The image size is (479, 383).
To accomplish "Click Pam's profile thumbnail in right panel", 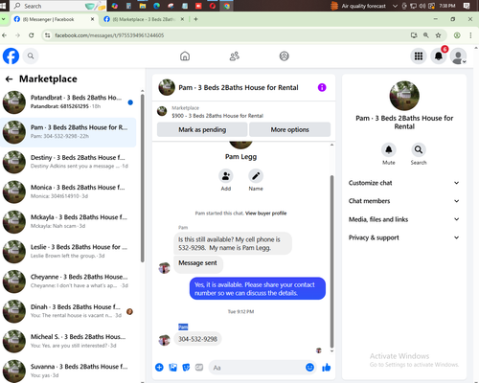I will point(404,96).
